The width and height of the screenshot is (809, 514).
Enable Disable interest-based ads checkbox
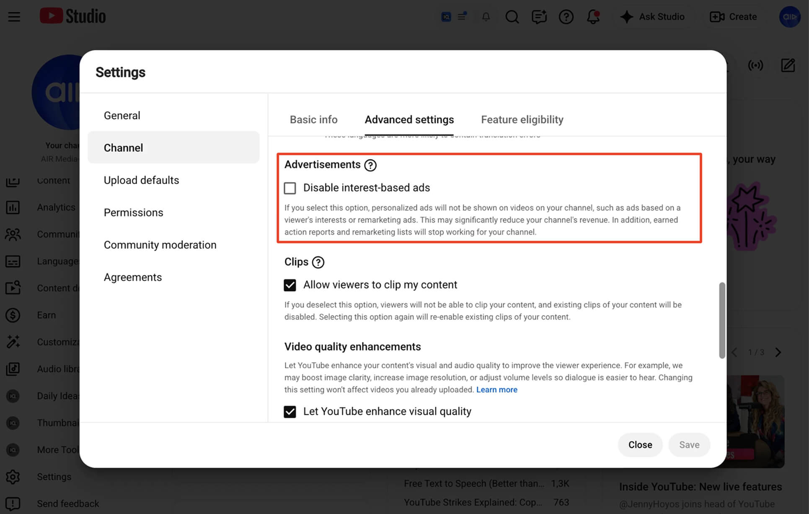290,188
